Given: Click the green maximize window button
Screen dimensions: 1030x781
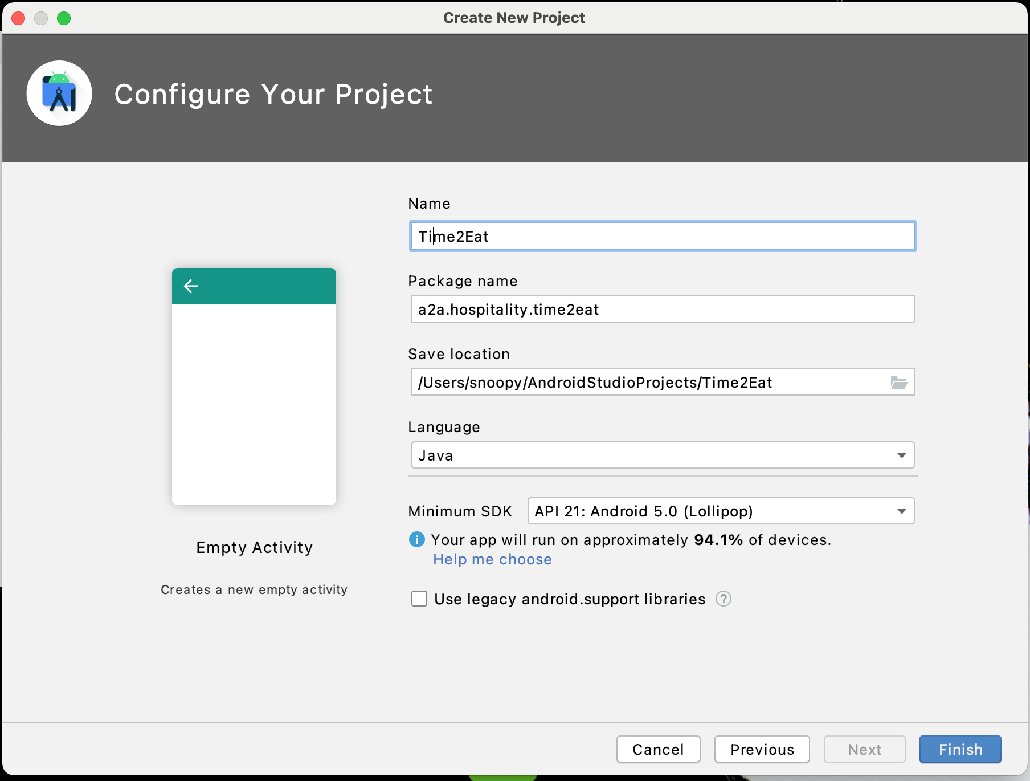Looking at the screenshot, I should click(64, 18).
